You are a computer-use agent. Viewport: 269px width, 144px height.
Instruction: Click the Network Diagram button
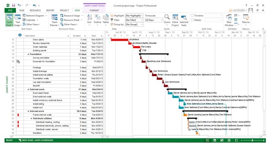pos(35,15)
